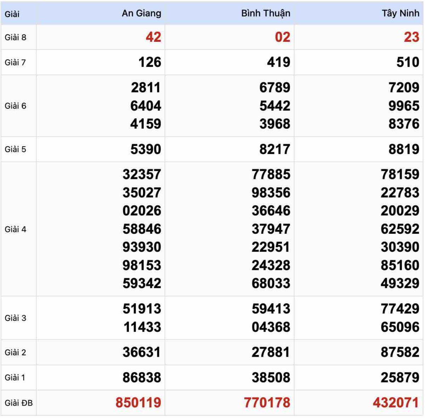Select the Giải 8 row label
The image size is (425, 418).
(16, 37)
